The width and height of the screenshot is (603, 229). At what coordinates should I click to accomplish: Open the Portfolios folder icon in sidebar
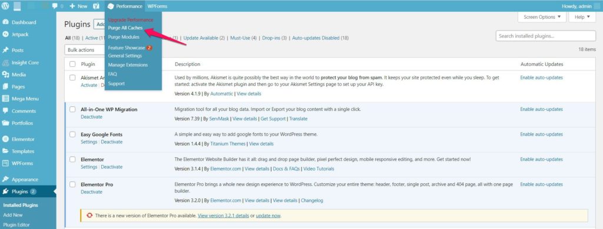(x=5, y=123)
